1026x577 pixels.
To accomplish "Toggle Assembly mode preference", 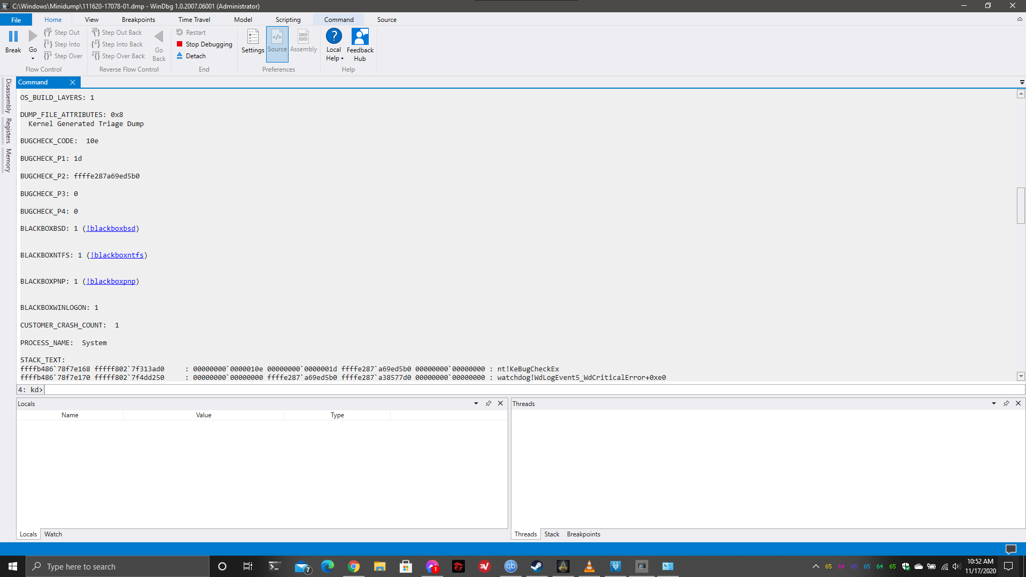I will click(304, 41).
